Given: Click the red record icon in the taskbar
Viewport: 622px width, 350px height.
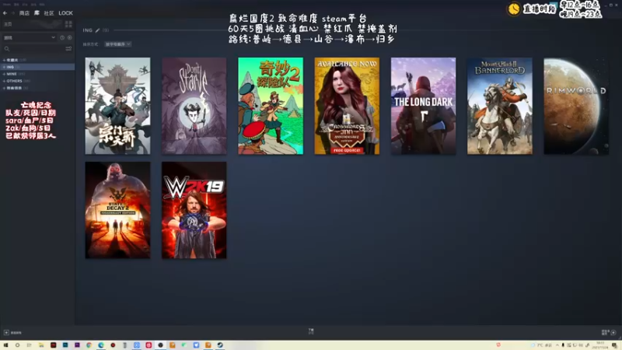Looking at the screenshot, I should [113, 345].
